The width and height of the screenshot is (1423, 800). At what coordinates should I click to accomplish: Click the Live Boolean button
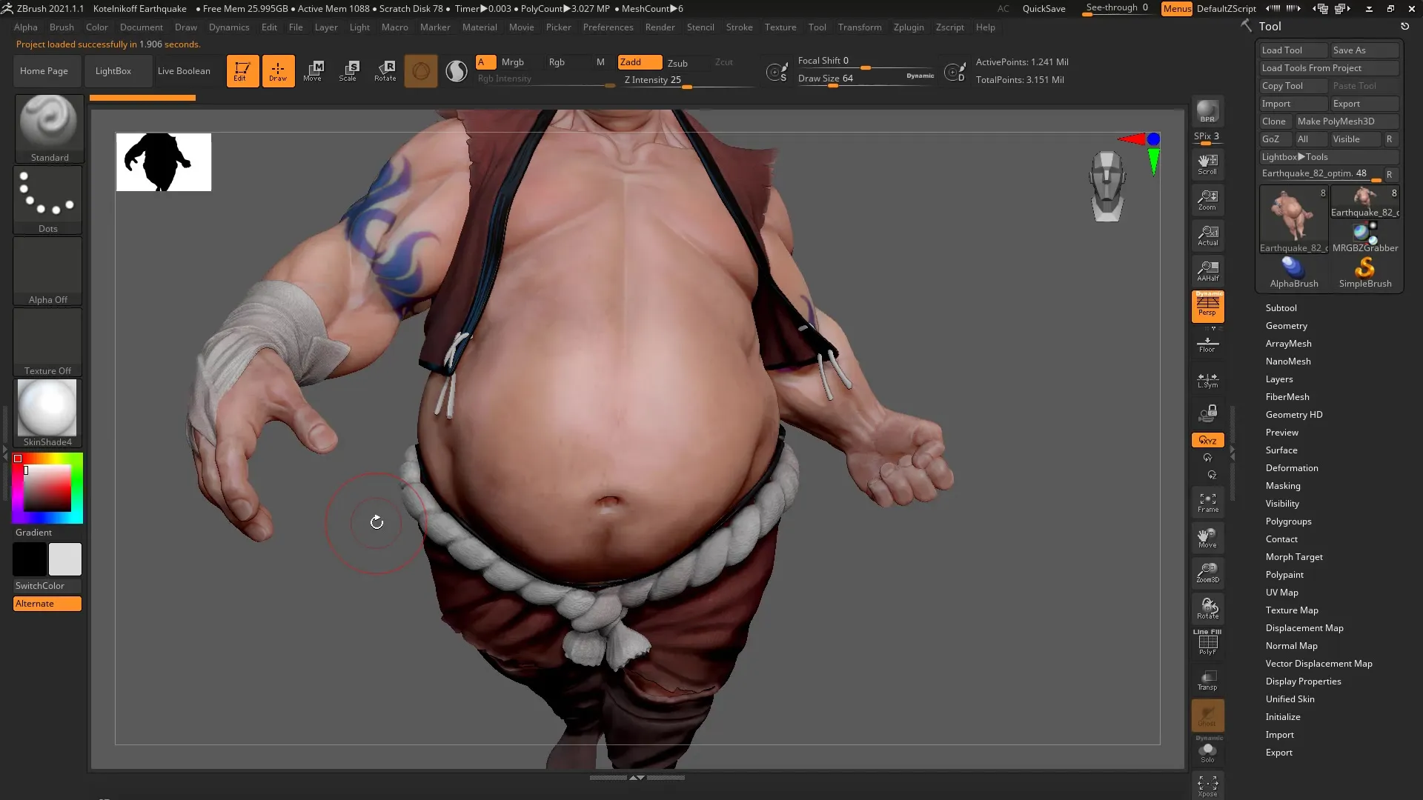(x=184, y=71)
